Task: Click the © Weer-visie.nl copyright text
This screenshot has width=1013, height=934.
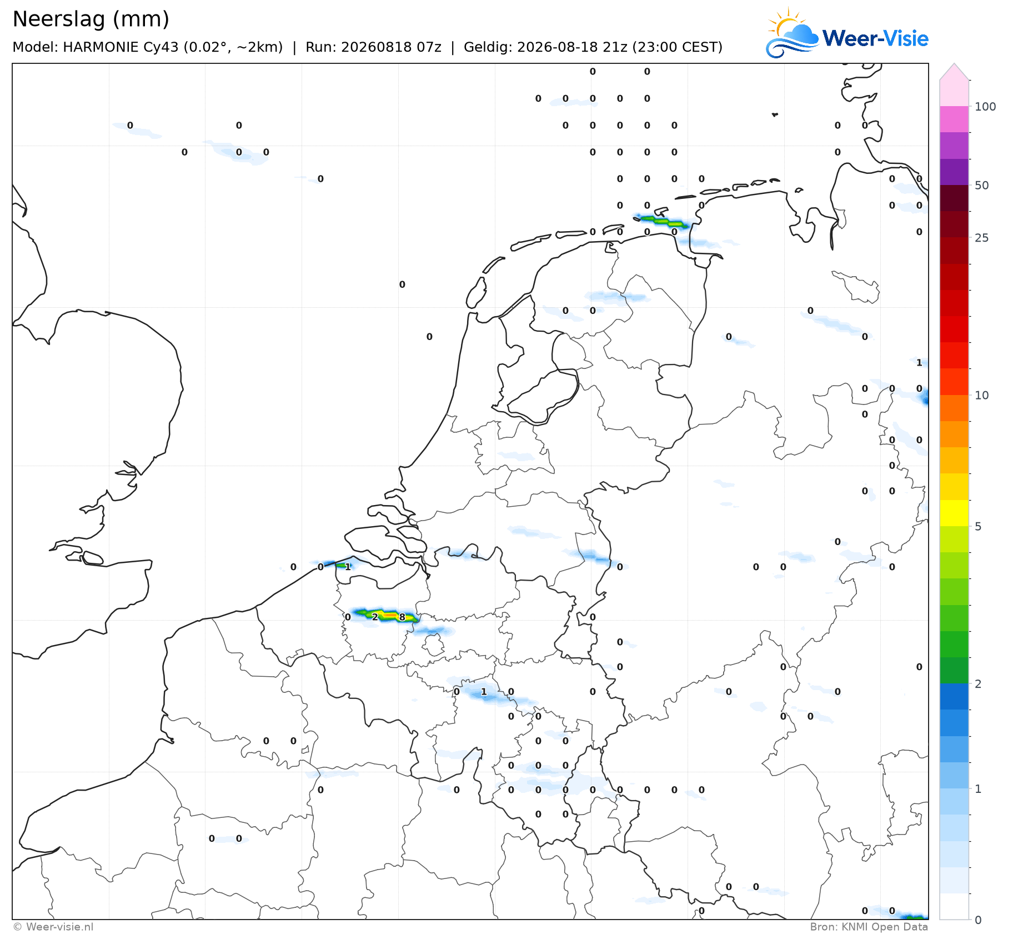Action: [x=53, y=927]
